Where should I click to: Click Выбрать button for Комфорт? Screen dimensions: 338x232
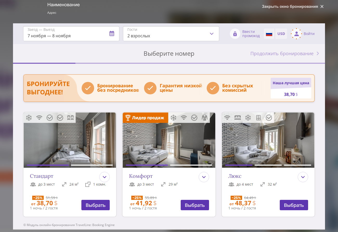(195, 205)
